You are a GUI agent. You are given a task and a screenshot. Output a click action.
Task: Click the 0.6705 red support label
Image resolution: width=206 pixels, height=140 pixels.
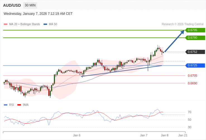coord(192,76)
